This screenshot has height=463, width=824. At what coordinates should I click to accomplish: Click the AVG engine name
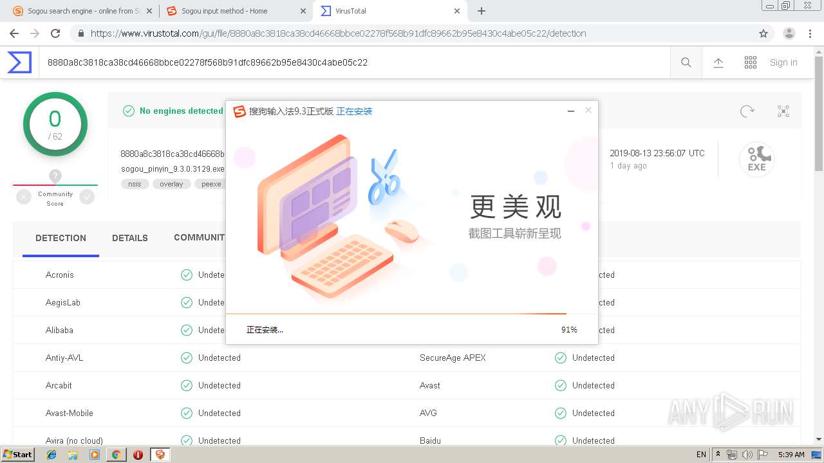tap(428, 413)
